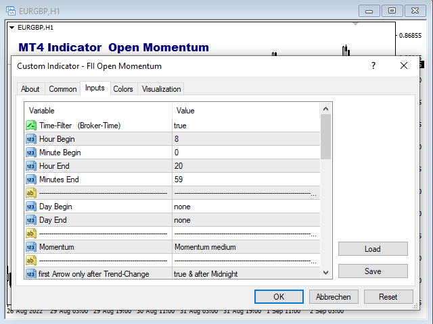Click the Day Begin row icon
Viewport: 433px width, 324px height.
point(31,207)
